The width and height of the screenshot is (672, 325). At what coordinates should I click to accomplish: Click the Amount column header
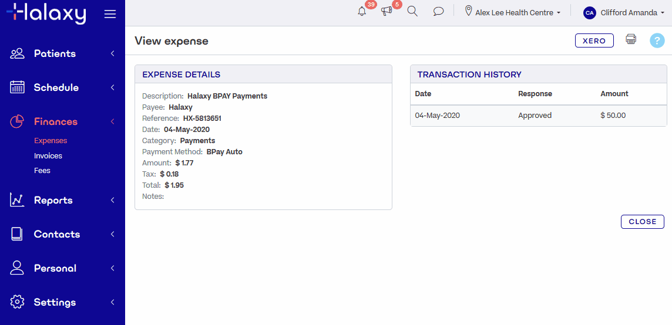coord(614,93)
